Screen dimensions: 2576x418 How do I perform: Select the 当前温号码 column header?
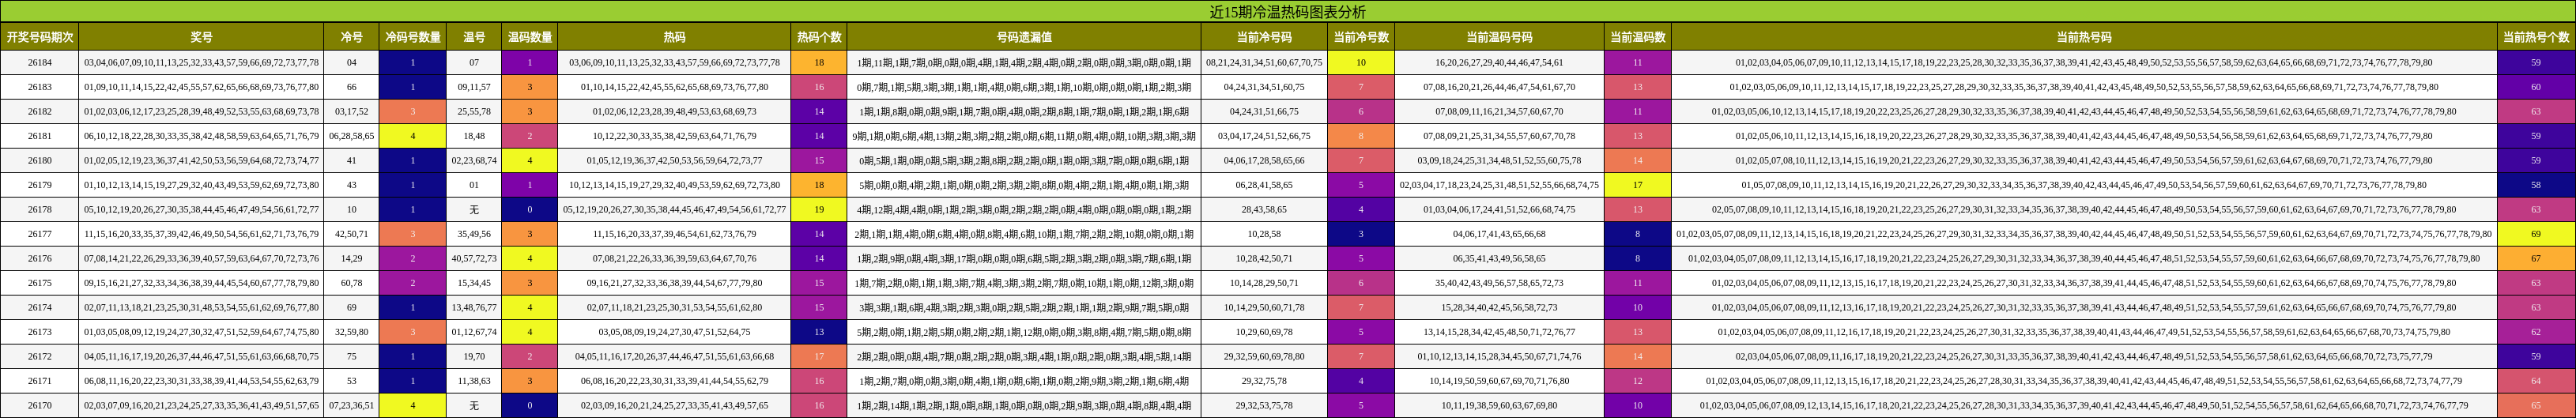pyautogui.click(x=1499, y=37)
